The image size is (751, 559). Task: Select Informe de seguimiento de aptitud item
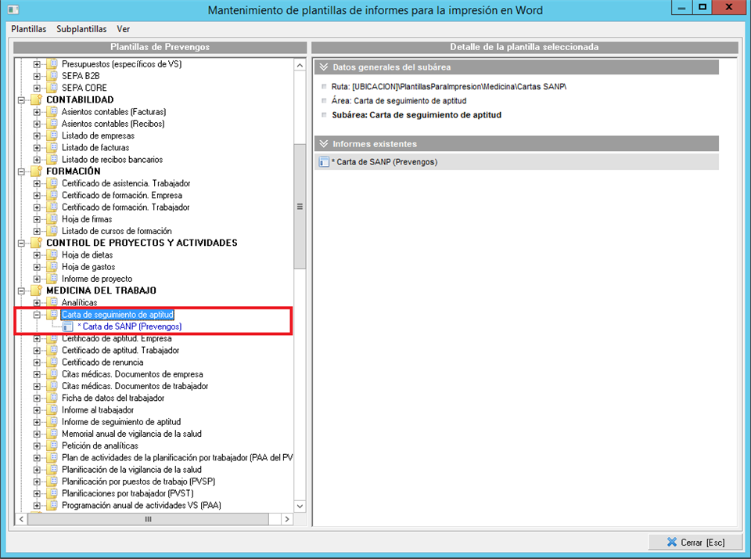[120, 422]
